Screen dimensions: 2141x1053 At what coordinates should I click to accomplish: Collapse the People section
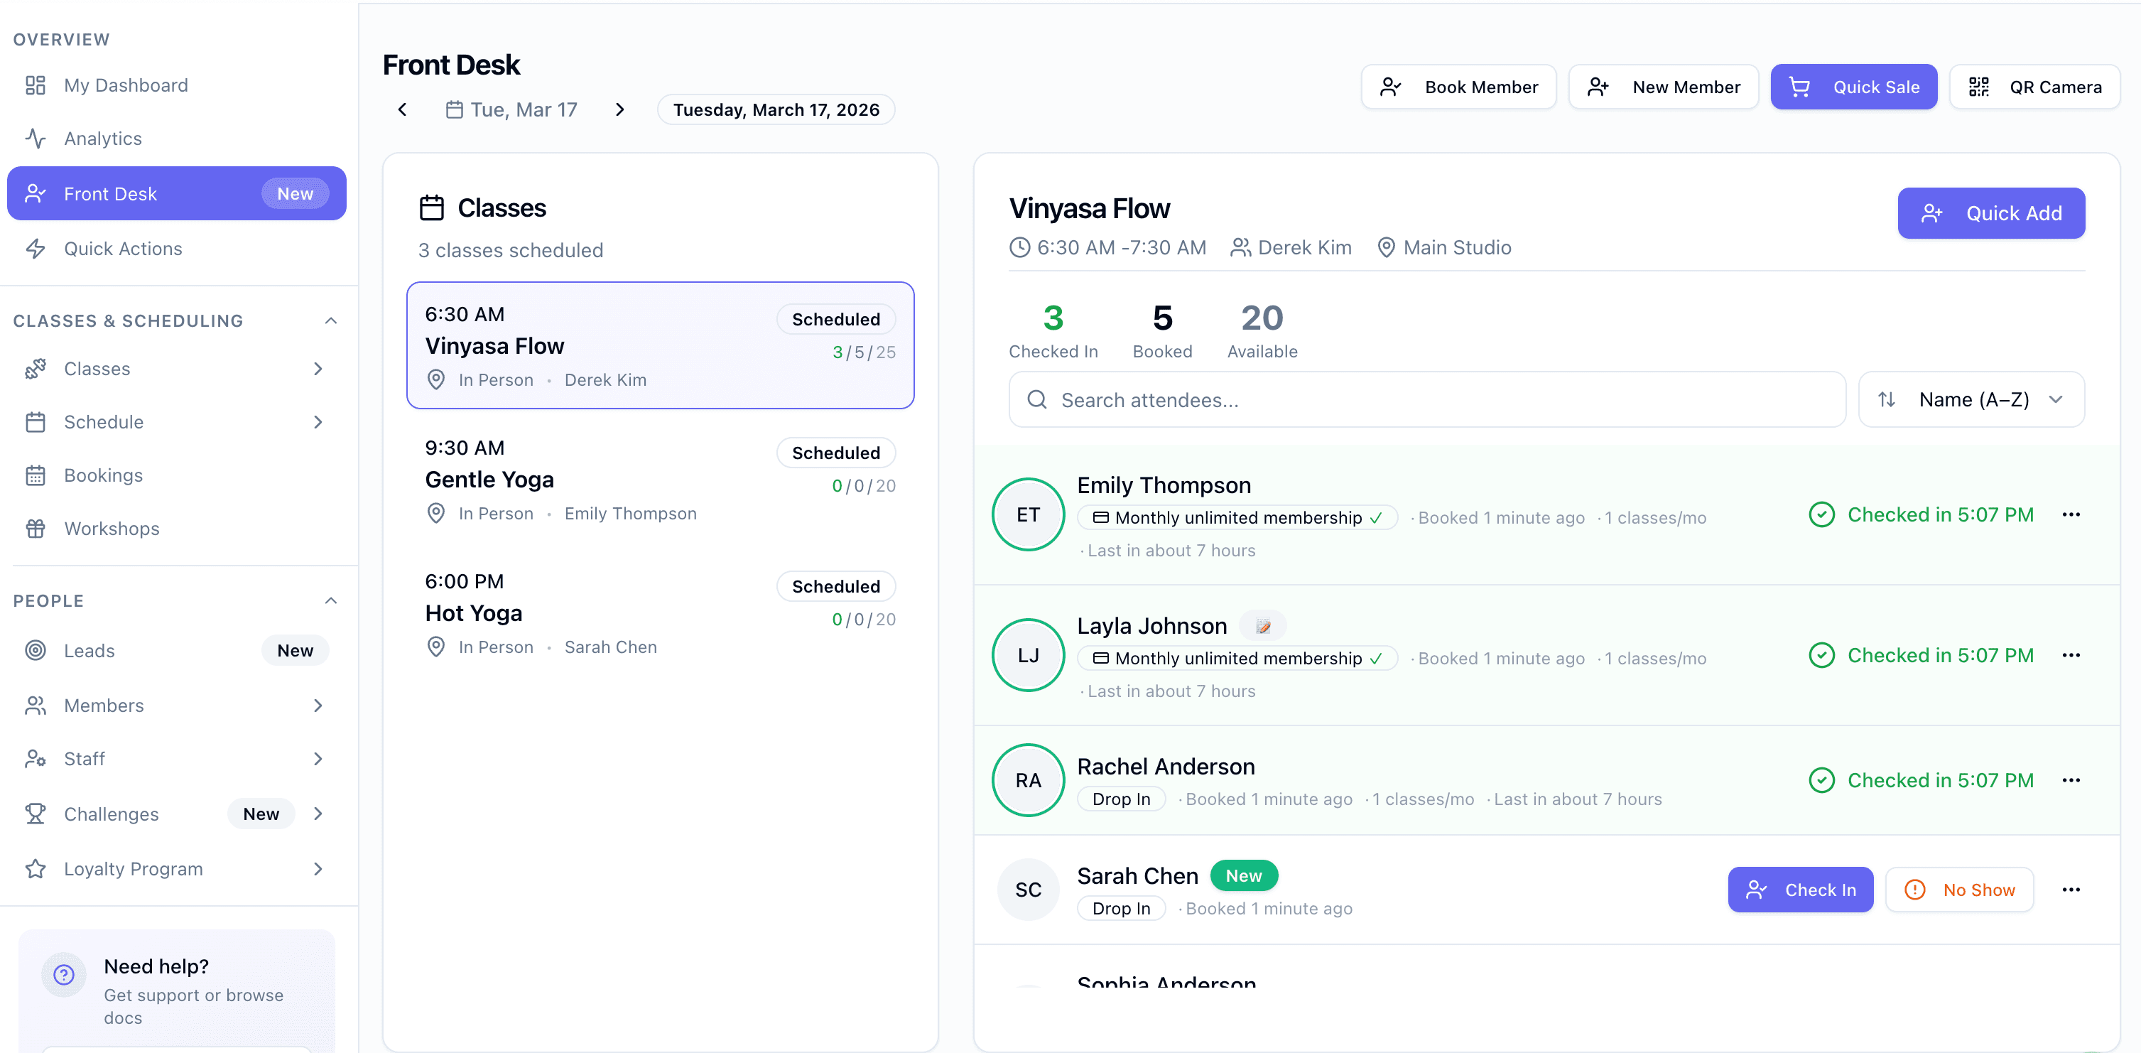click(x=331, y=601)
